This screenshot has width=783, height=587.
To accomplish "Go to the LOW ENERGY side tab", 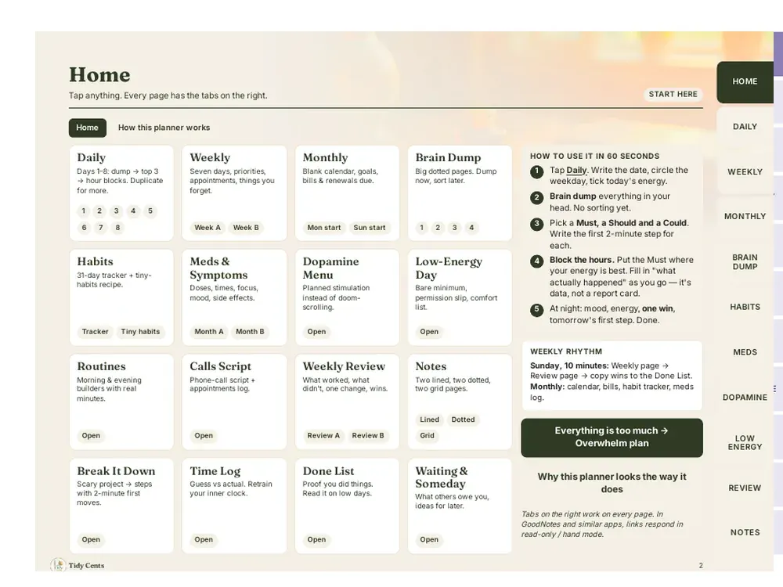I will tap(745, 443).
